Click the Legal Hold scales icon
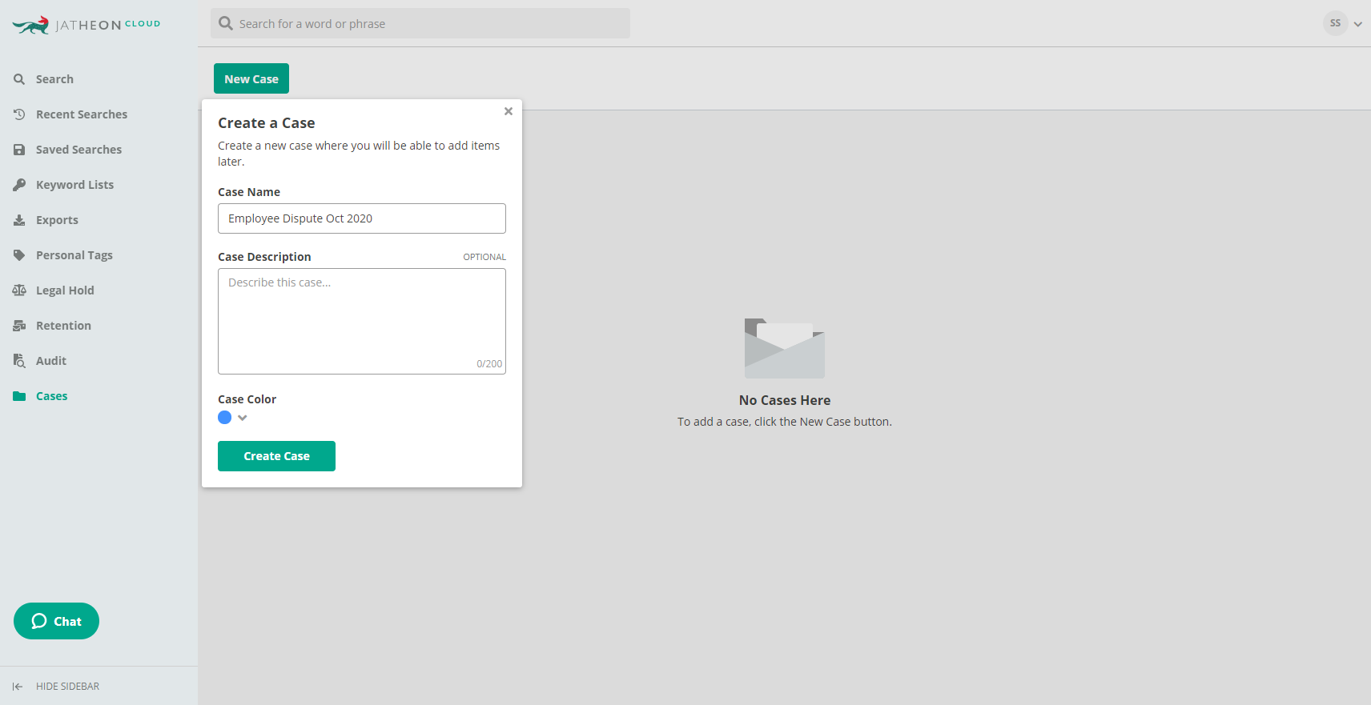Image resolution: width=1371 pixels, height=705 pixels. point(19,290)
